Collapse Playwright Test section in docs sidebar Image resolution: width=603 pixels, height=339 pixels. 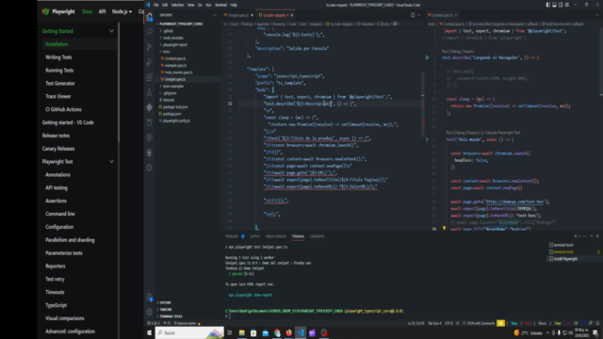pyautogui.click(x=111, y=162)
